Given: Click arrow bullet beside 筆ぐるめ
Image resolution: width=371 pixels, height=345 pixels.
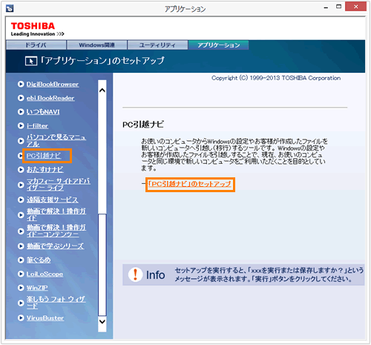Looking at the screenshot, I should coord(21,260).
